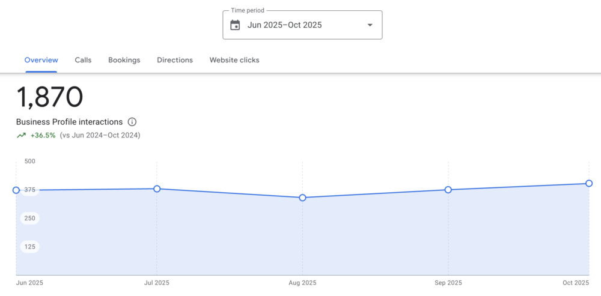This screenshot has width=601, height=296.
Task: Click the Oct 2025 data point on chart
Action: [x=589, y=183]
